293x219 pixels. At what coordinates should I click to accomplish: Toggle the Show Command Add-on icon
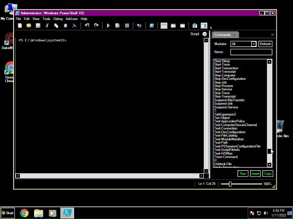[x=204, y=25]
